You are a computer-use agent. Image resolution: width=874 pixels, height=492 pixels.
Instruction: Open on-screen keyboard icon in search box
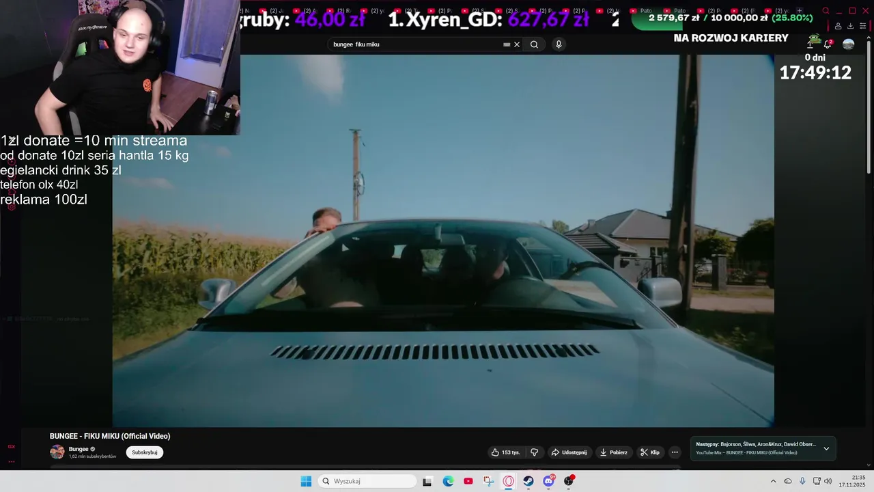click(507, 44)
